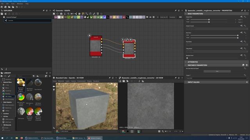Image resolution: width=250 pixels, height=140 pixels.
Task: Click the save icon in Explorer toolbar
Action: point(2,14)
